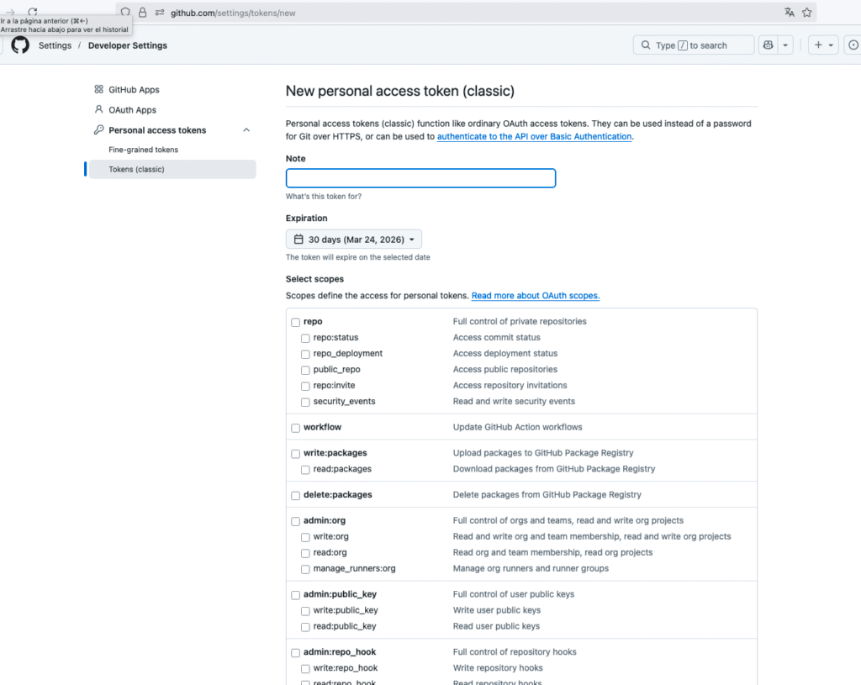Check the workflow scope checkbox
The height and width of the screenshot is (685, 861).
click(x=296, y=428)
